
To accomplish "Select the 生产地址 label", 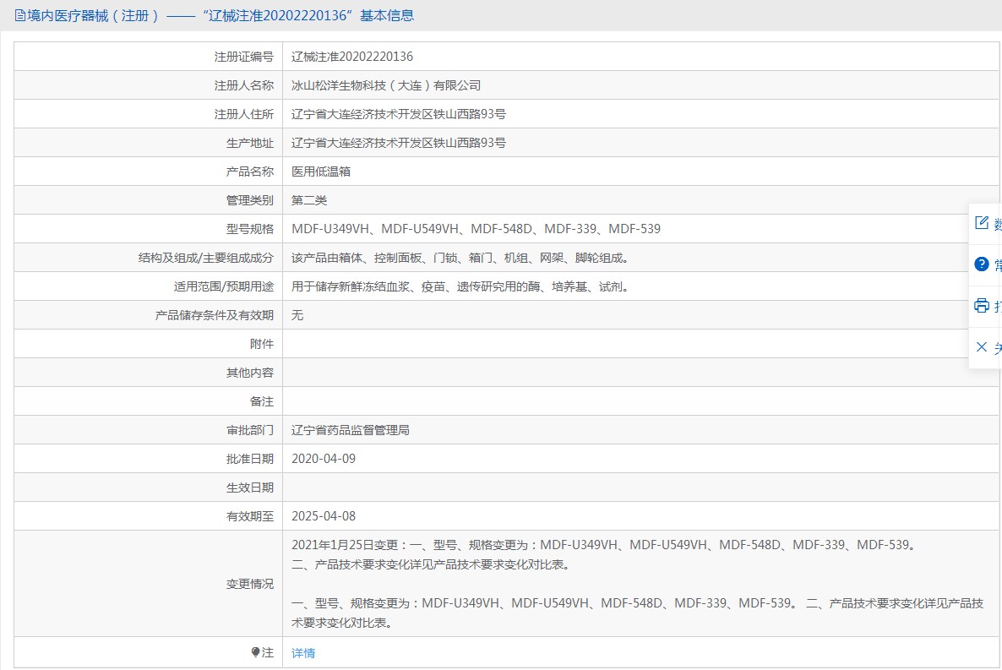I will tap(250, 143).
